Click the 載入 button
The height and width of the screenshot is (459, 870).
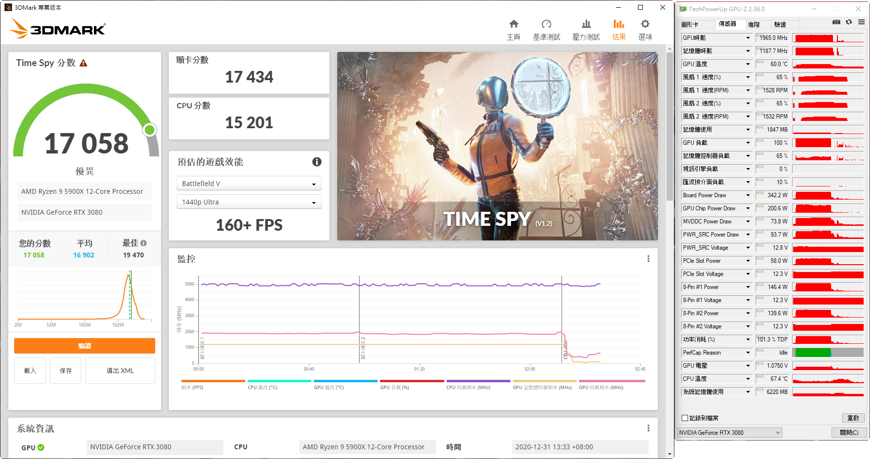30,371
